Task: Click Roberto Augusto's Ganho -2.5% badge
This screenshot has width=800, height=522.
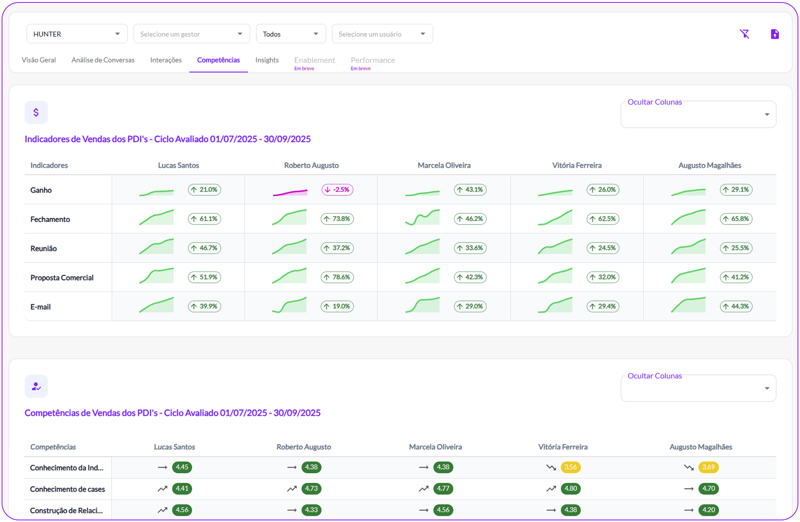Action: point(337,190)
